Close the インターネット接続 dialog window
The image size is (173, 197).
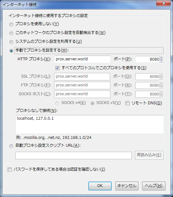tap(164, 3)
